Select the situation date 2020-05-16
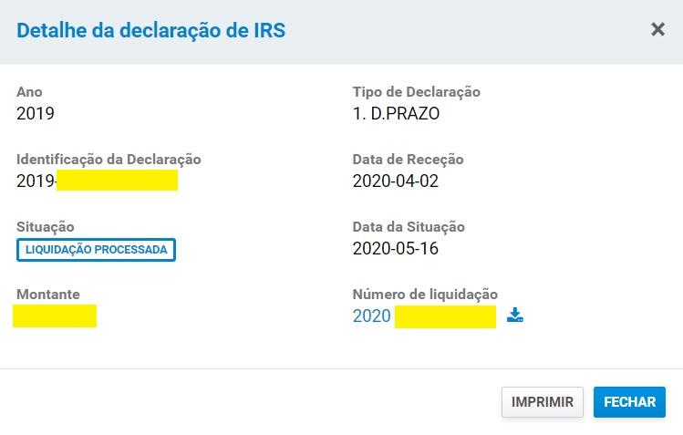Image resolution: width=683 pixels, height=435 pixels. click(x=395, y=249)
